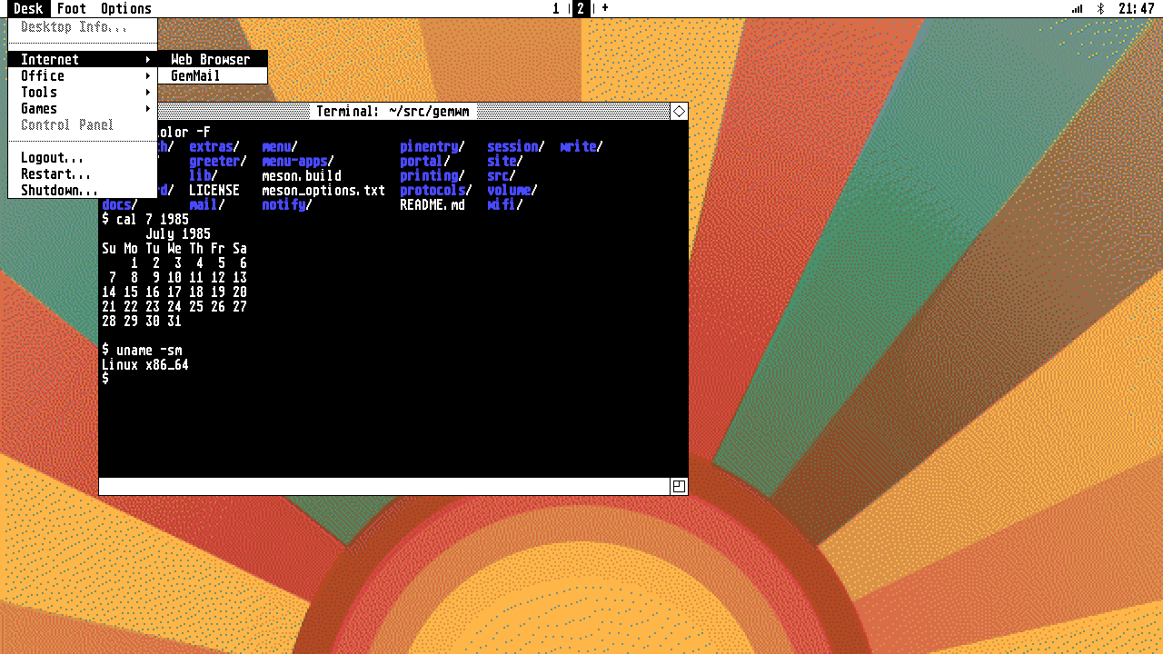
Task: Click the 'Linux x86_64' output line
Action: [x=145, y=364]
